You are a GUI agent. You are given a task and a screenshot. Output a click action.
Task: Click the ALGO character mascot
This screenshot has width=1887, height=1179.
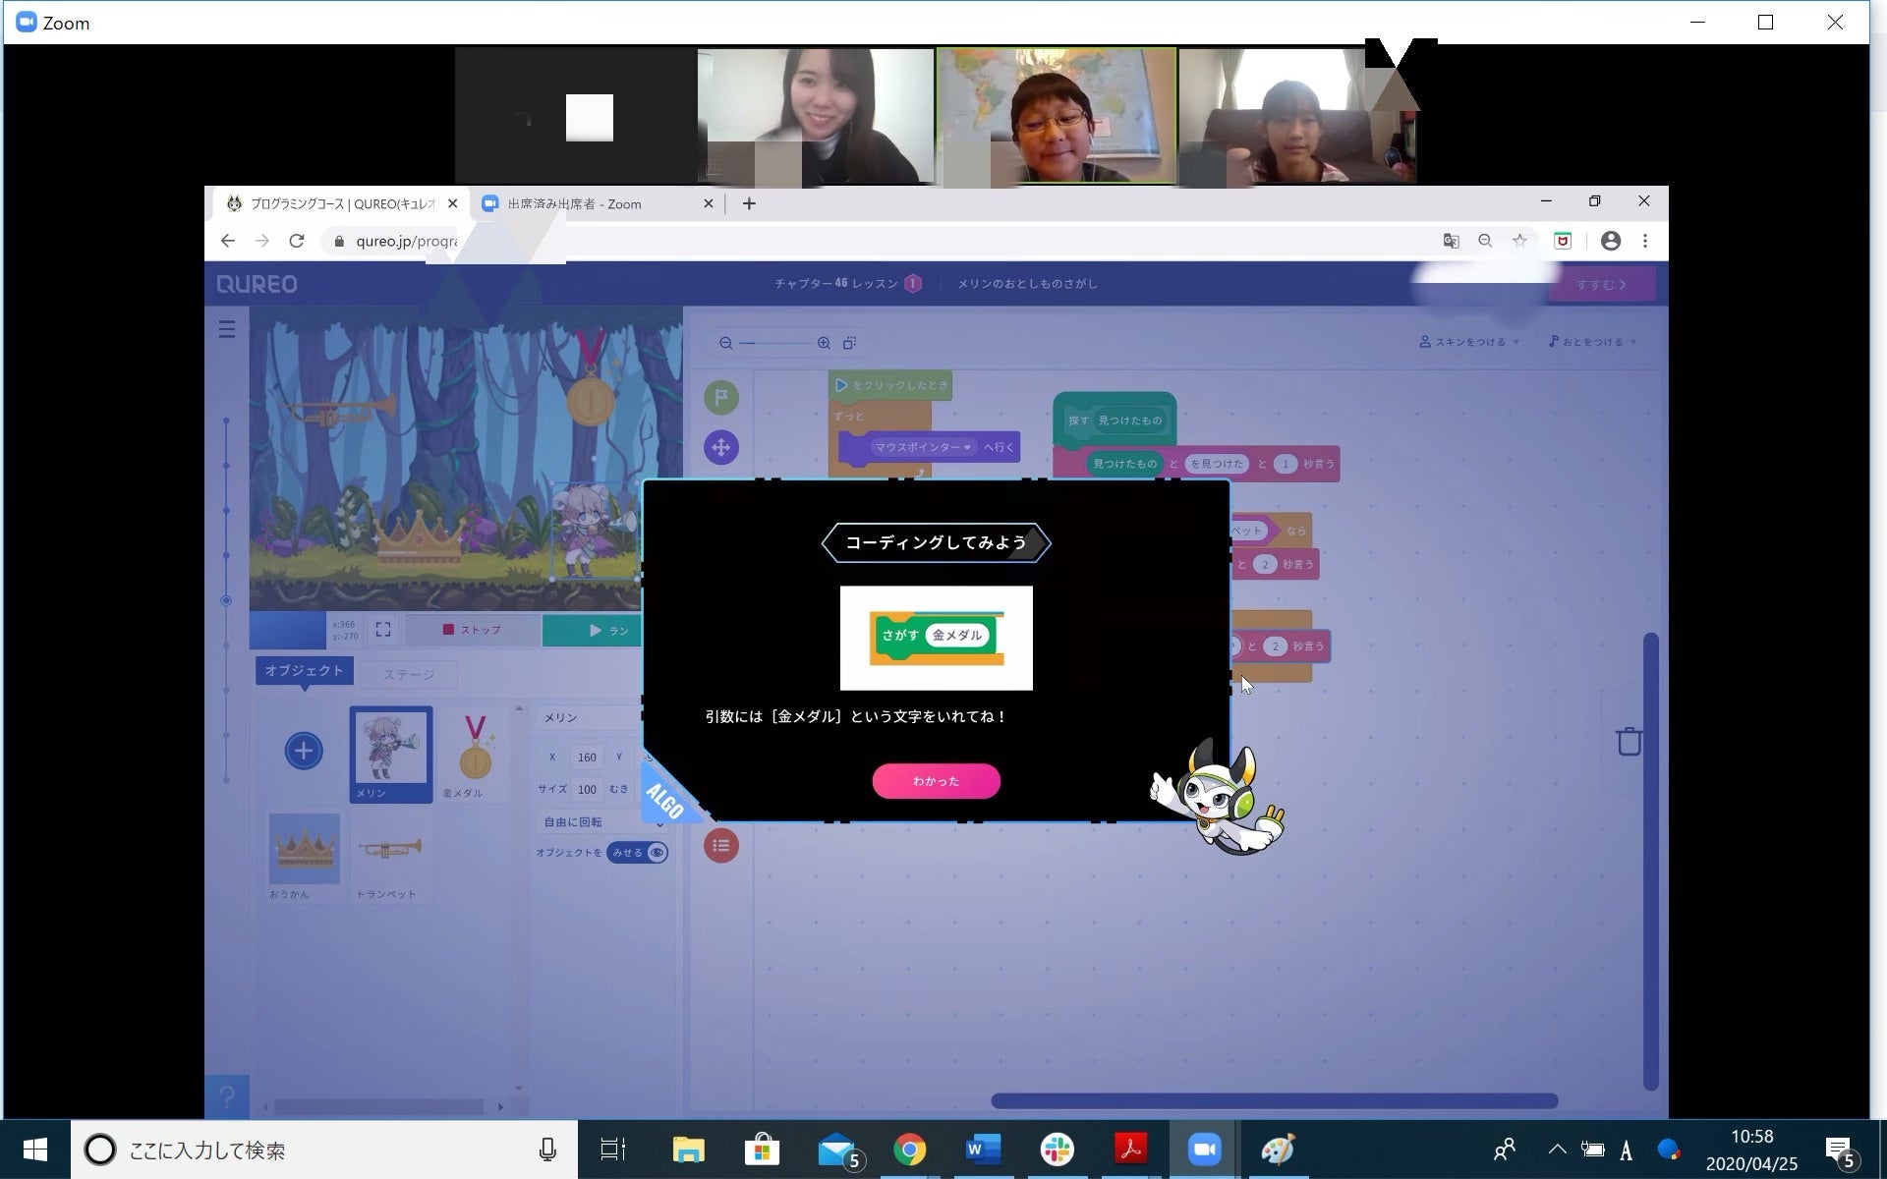click(1218, 798)
